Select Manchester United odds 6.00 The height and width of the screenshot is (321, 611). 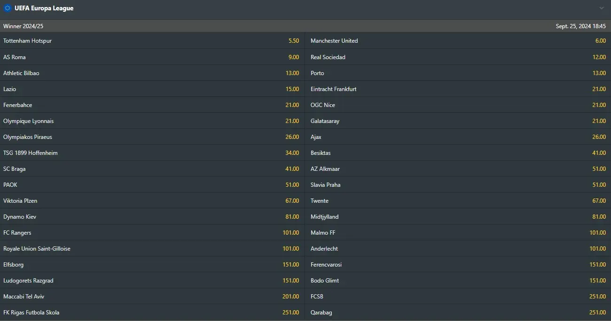coord(600,41)
